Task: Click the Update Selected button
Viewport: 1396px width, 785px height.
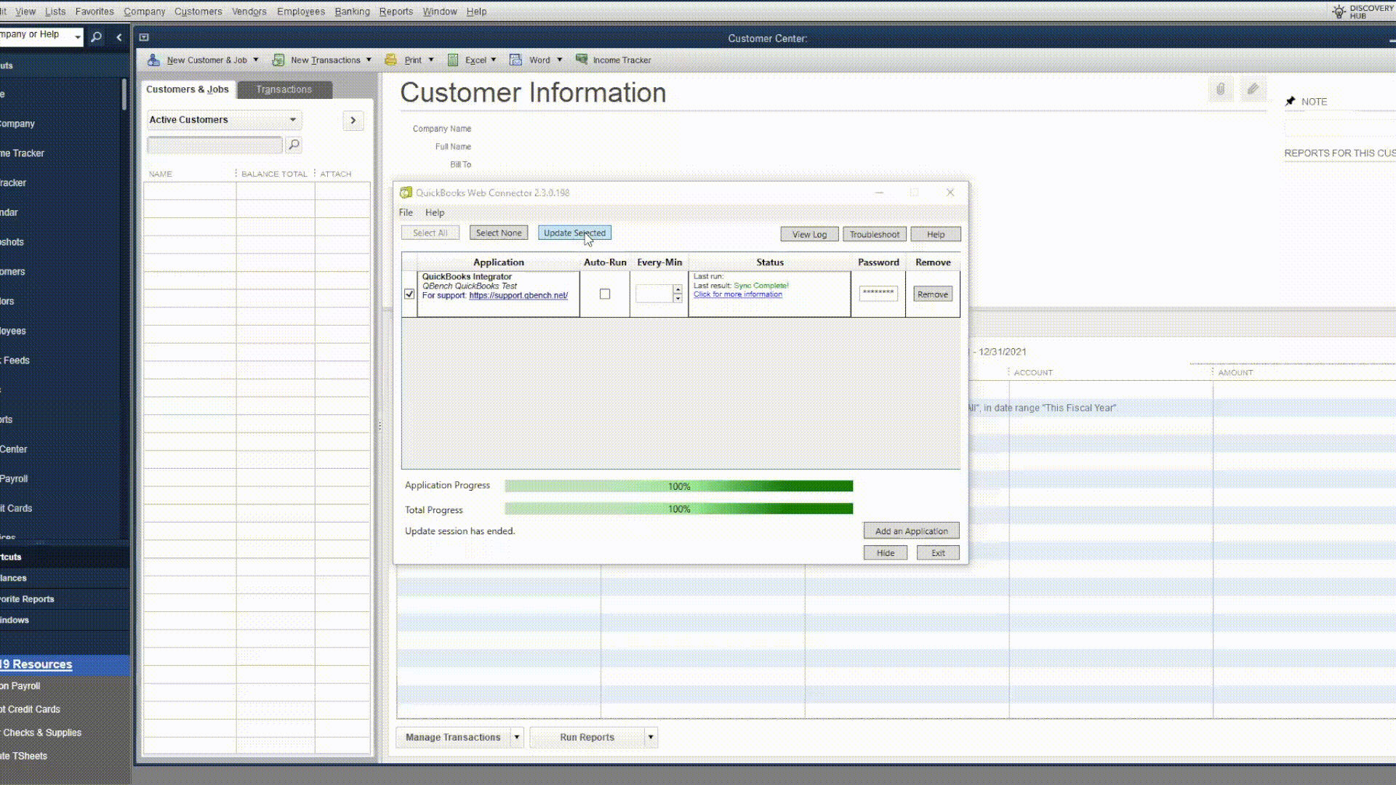Action: 574,233
